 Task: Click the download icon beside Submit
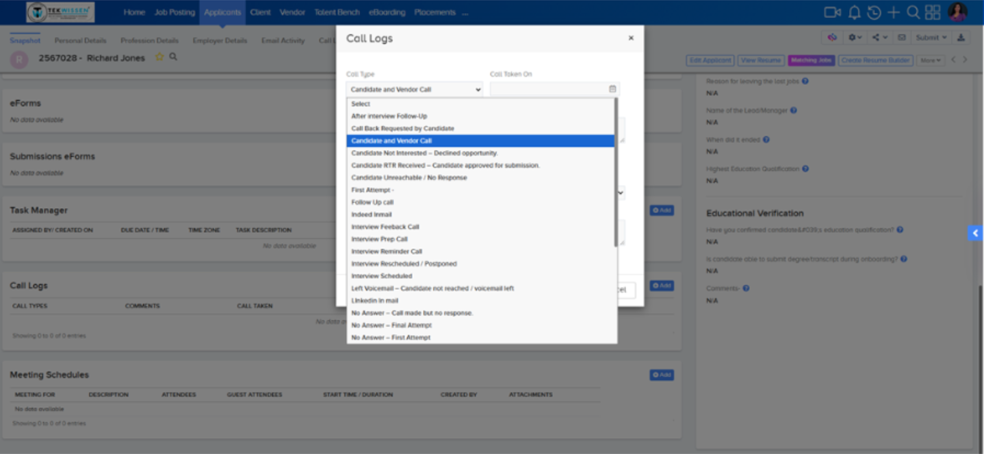tap(961, 38)
